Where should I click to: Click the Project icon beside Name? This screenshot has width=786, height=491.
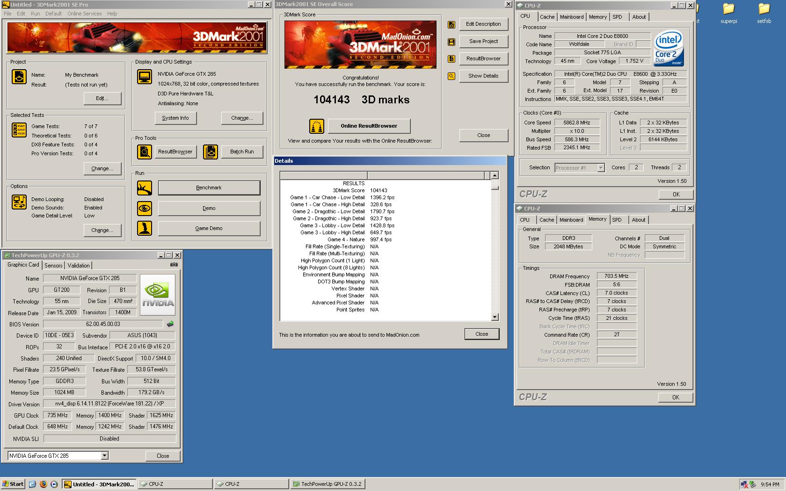click(x=19, y=77)
